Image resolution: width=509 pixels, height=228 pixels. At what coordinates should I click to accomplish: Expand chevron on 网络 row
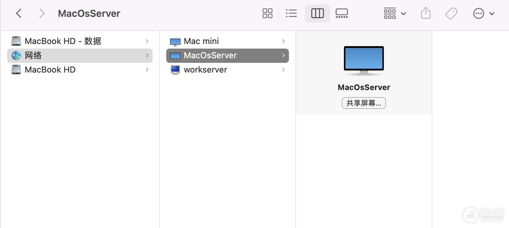(147, 55)
